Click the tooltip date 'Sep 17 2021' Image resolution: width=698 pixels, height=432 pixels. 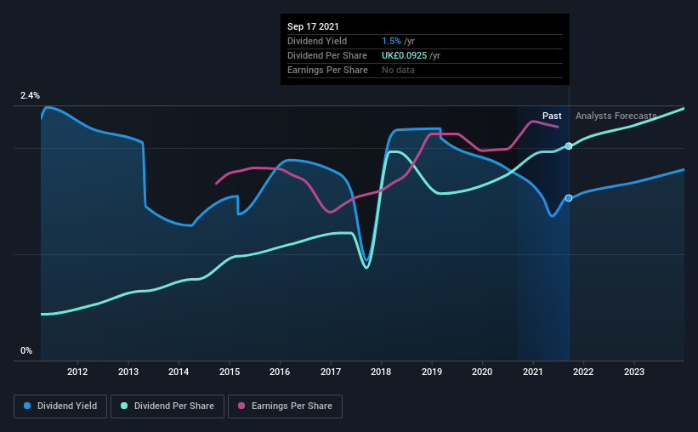coord(313,26)
